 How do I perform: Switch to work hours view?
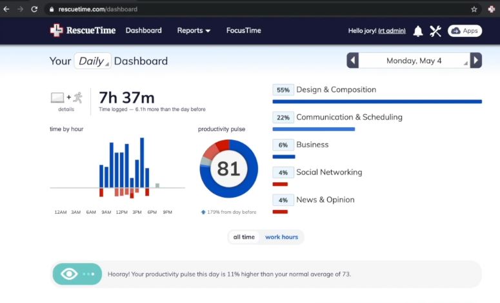(281, 237)
